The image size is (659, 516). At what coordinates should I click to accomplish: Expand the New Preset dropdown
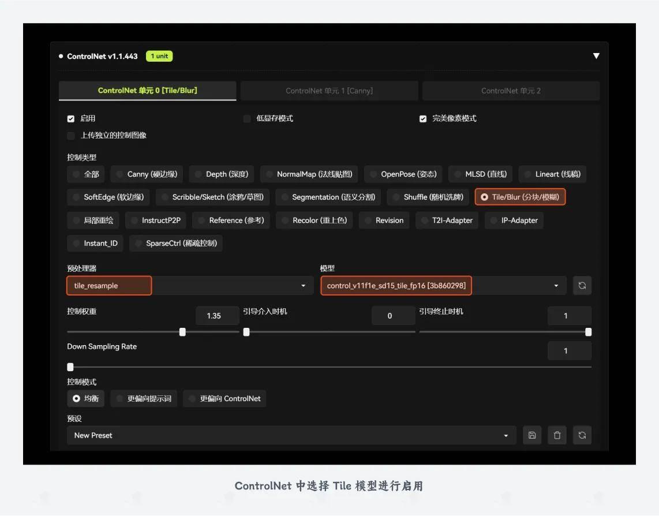(291, 435)
